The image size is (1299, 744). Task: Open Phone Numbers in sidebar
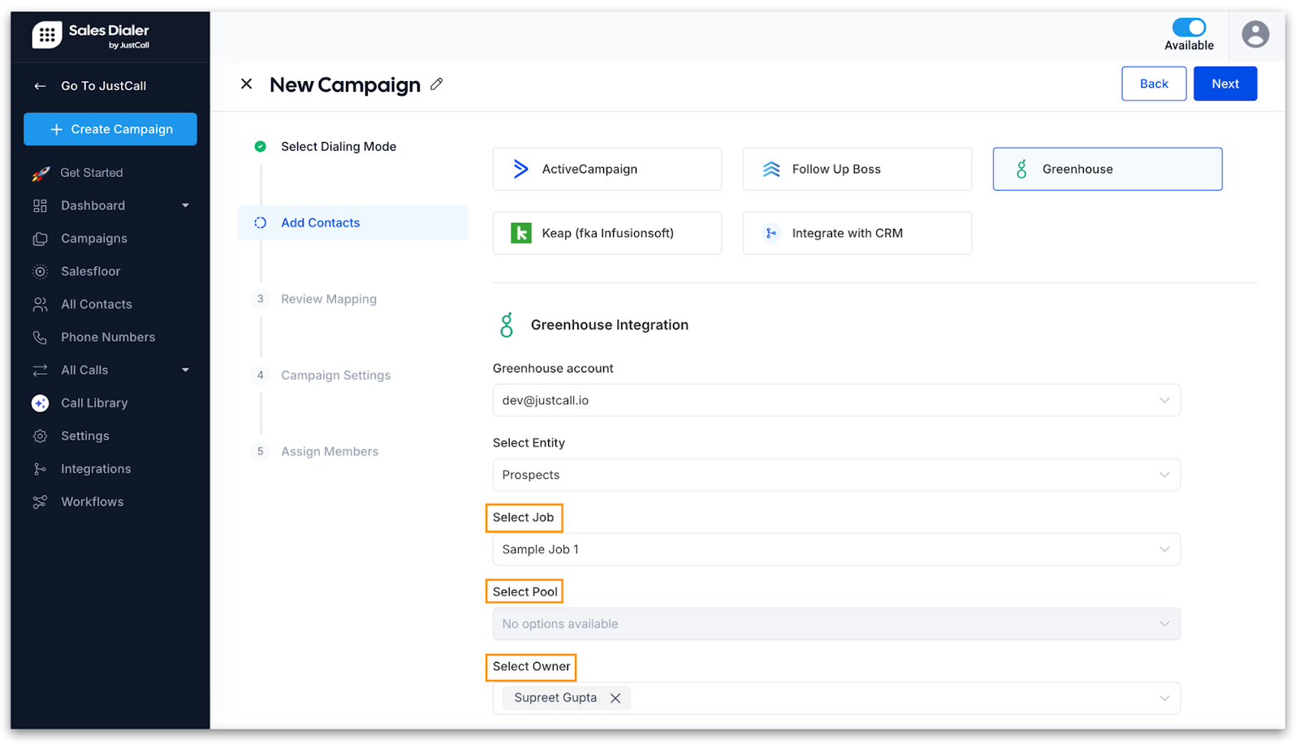108,338
